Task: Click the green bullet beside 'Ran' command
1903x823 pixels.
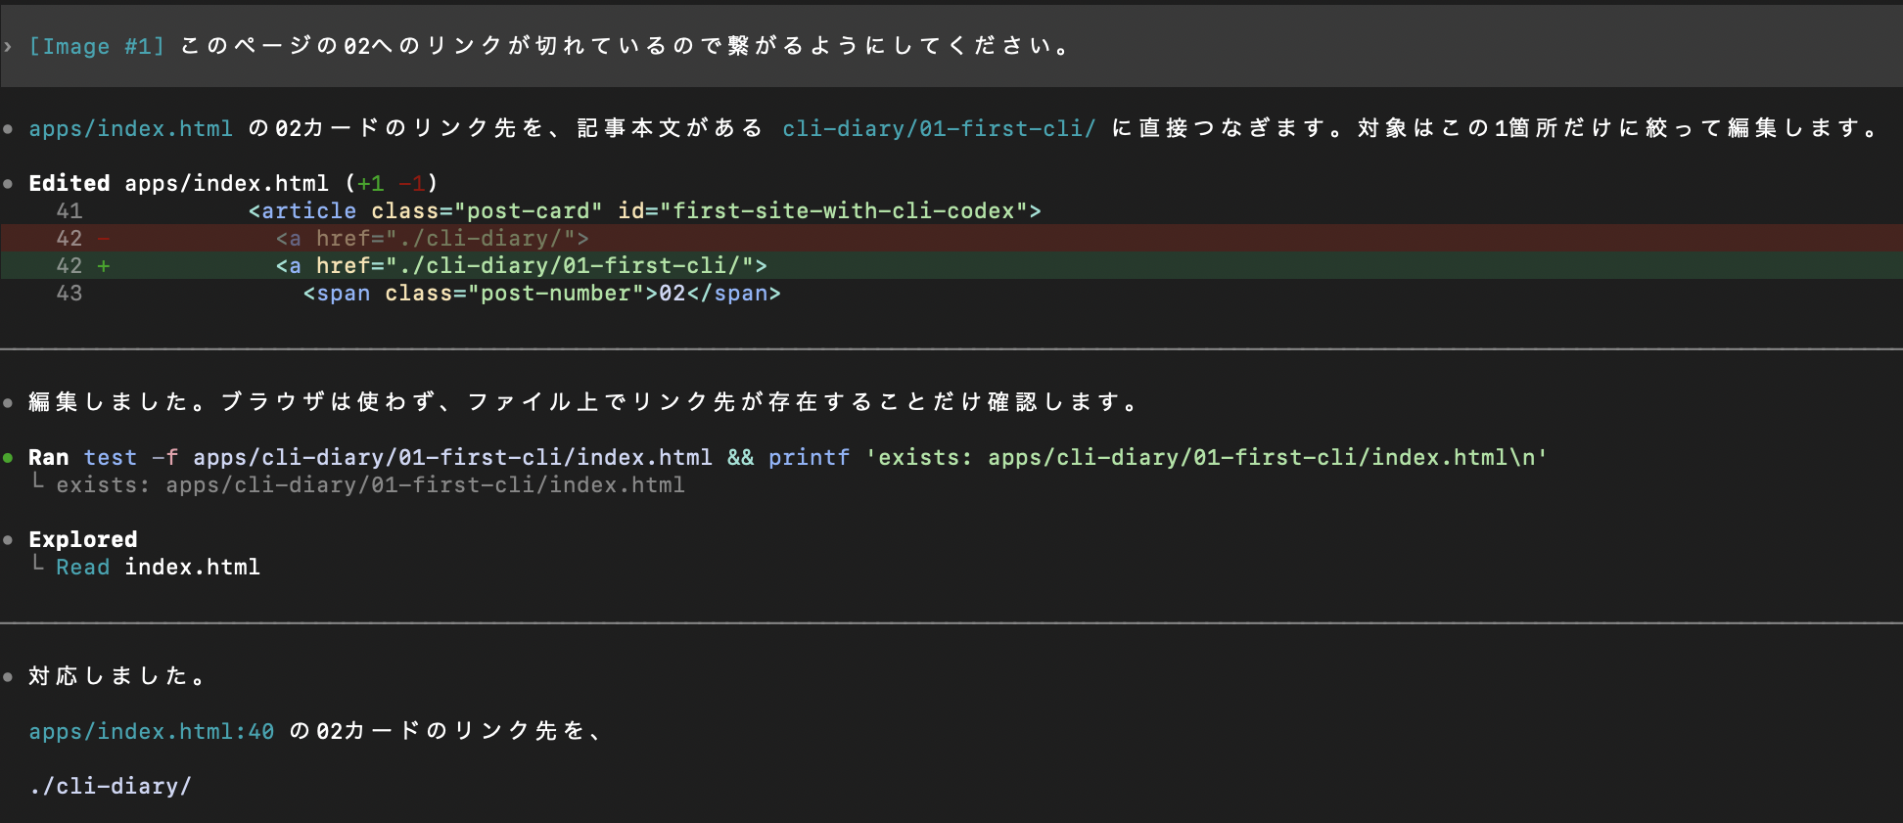Action: point(8,457)
